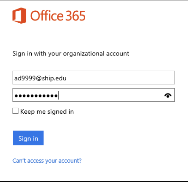Click the word 'Office' in the wordmark
Viewport: 188px width, 182px height.
pos(47,16)
